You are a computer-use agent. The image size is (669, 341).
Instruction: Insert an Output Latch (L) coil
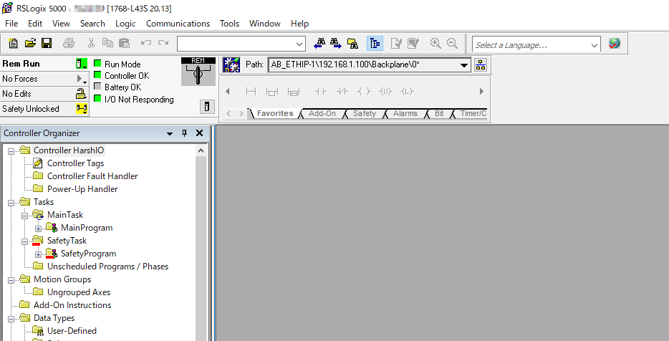(407, 91)
